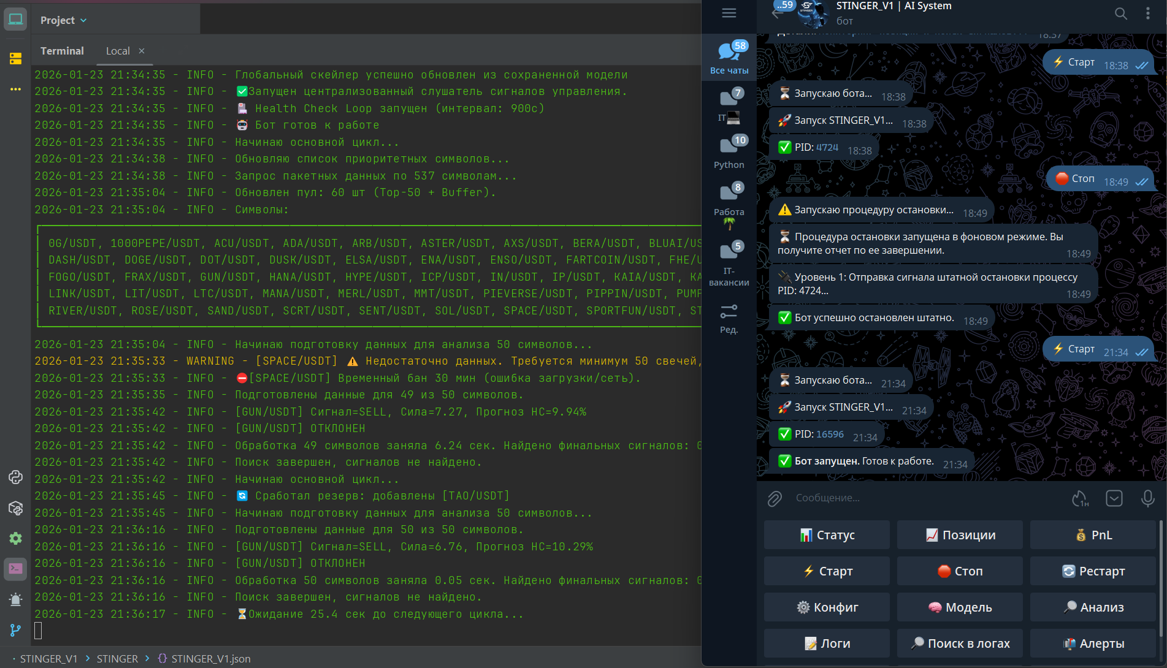Click the search icon in chat header
This screenshot has height=668, width=1167.
[x=1120, y=13]
